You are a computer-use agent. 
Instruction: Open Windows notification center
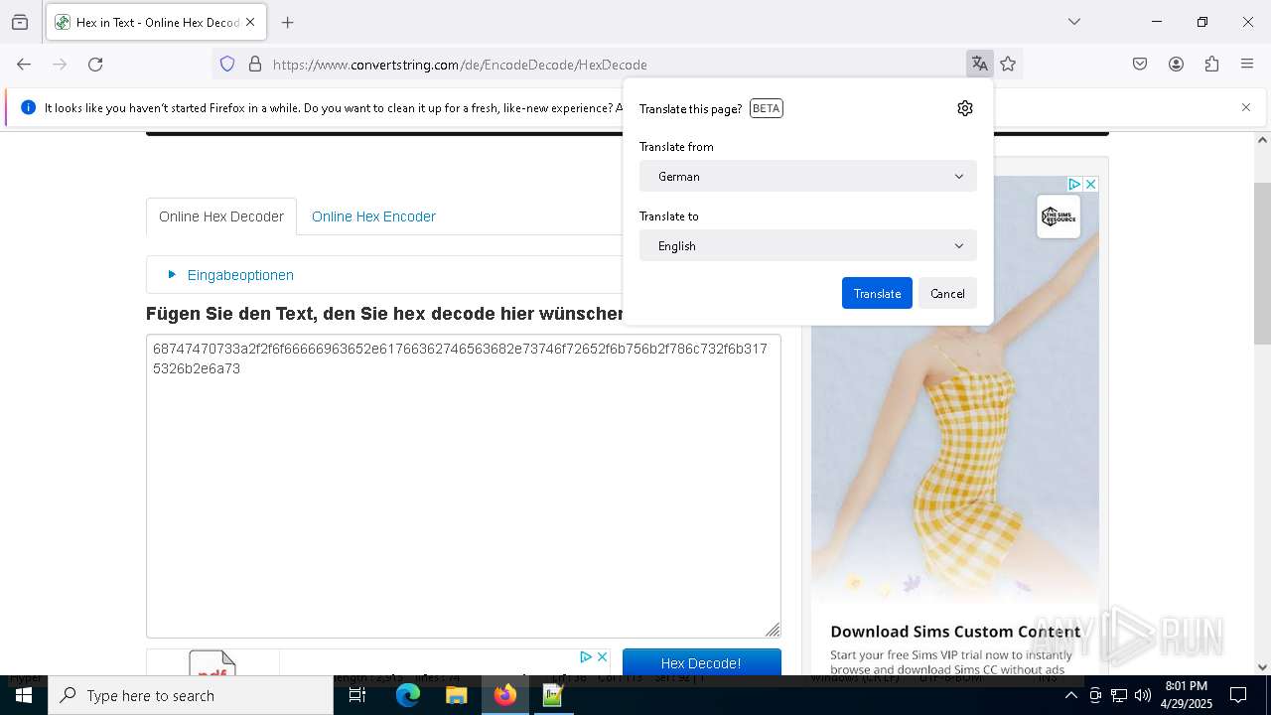pos(1238,695)
